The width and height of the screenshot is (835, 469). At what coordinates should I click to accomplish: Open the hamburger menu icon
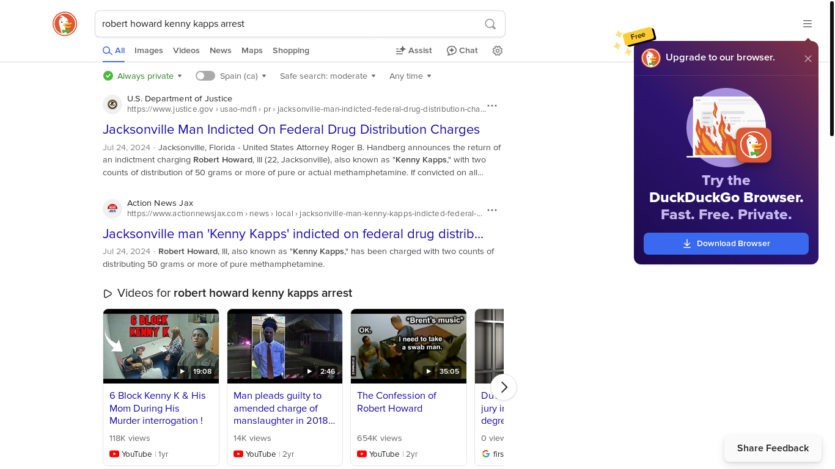[x=807, y=24]
